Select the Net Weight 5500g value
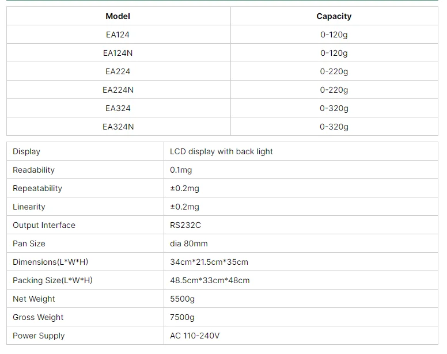 182,299
